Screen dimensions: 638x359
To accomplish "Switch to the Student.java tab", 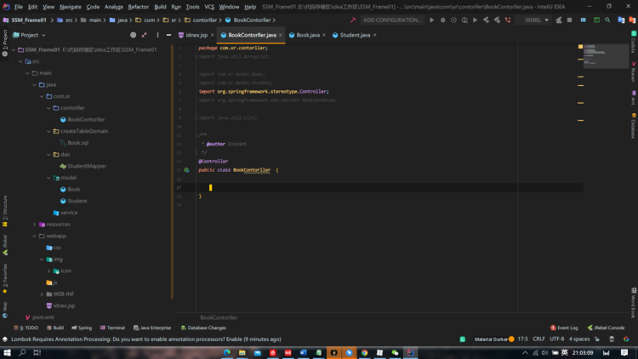I will pyautogui.click(x=355, y=35).
